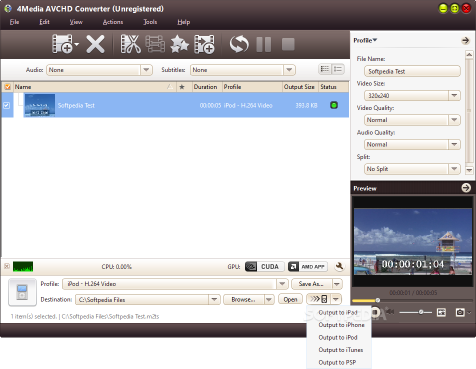The image size is (476, 369).
Task: Click the Browse... button
Action: (x=243, y=299)
